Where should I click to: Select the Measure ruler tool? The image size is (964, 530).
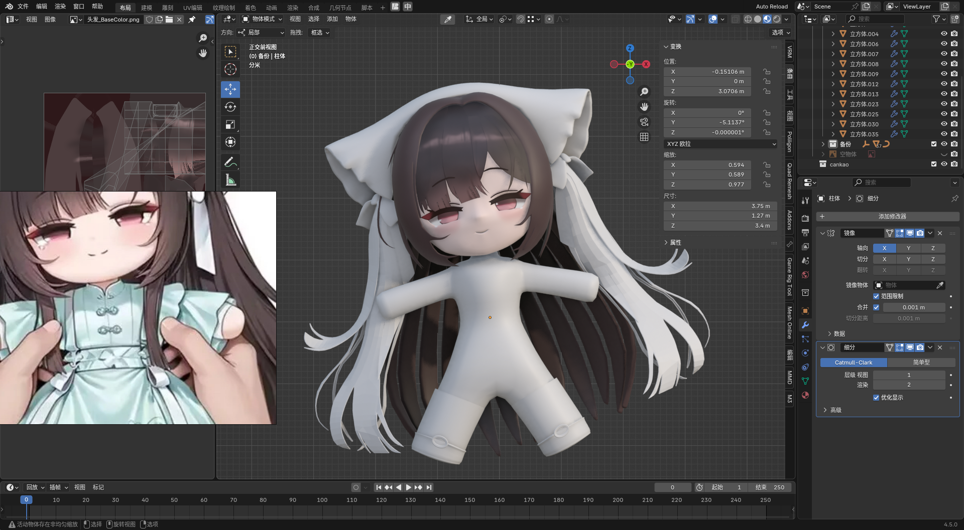tap(230, 180)
